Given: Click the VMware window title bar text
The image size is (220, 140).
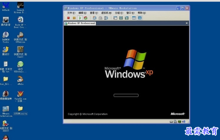Looking at the screenshot, I should (102, 8).
